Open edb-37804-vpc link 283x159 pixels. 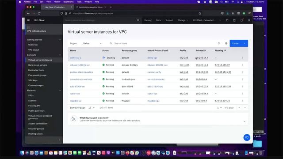(x=155, y=87)
